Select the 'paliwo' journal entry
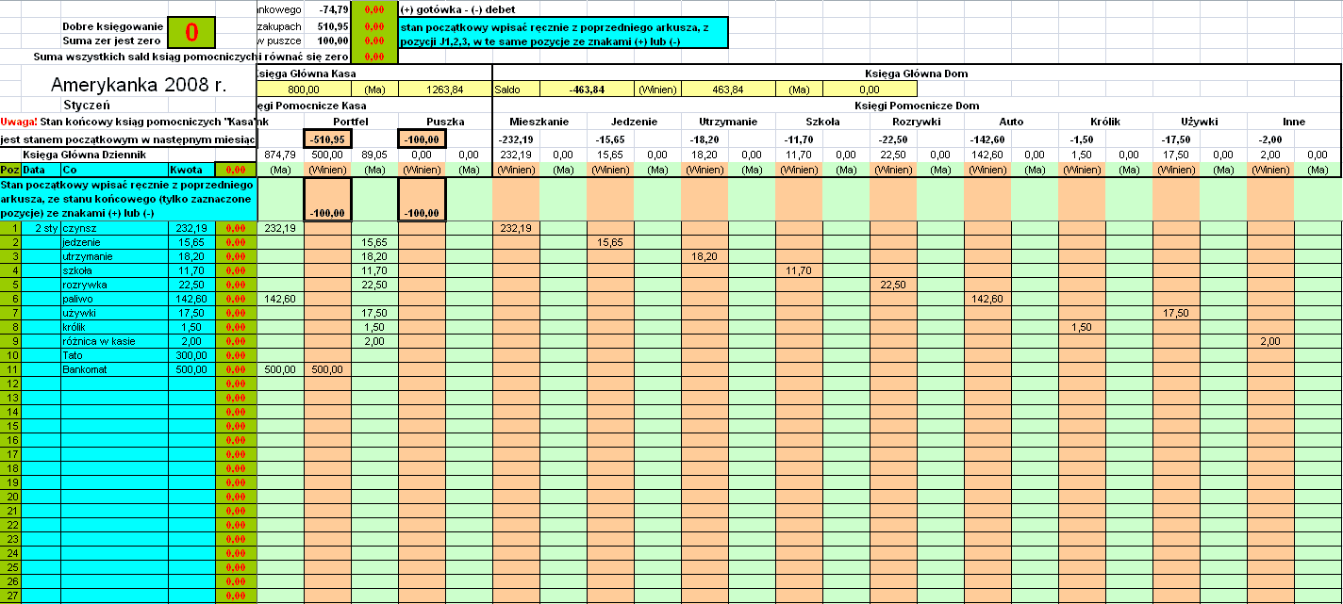Image resolution: width=1343 pixels, height=604 pixels. coord(115,299)
